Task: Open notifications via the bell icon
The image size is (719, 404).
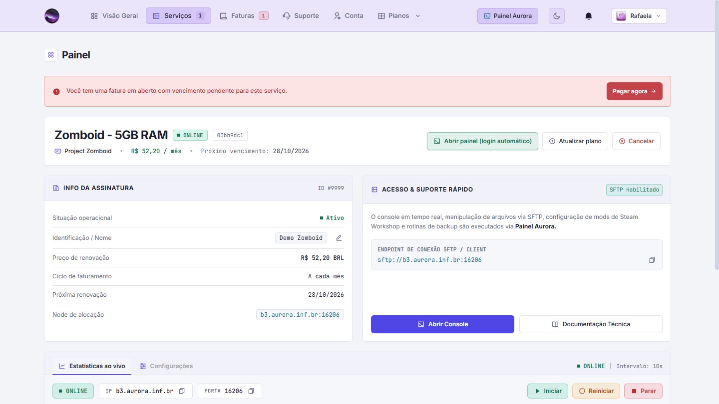Action: click(589, 16)
